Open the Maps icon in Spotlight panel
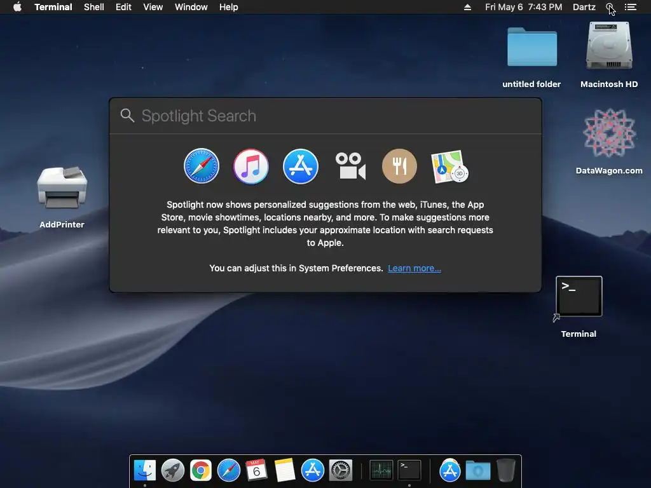The height and width of the screenshot is (488, 651). [x=449, y=166]
